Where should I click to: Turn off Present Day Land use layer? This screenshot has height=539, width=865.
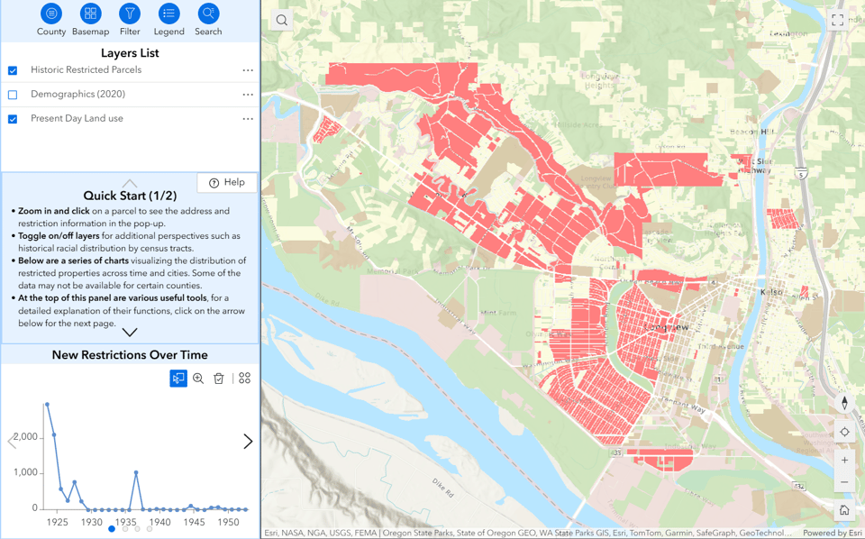click(x=13, y=119)
